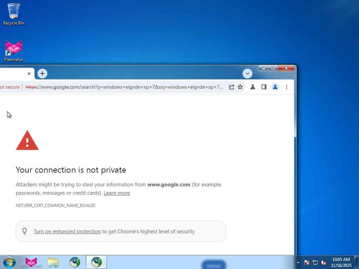Open the Chrome Labs flask icon
359x269 pixels.
[253, 87]
